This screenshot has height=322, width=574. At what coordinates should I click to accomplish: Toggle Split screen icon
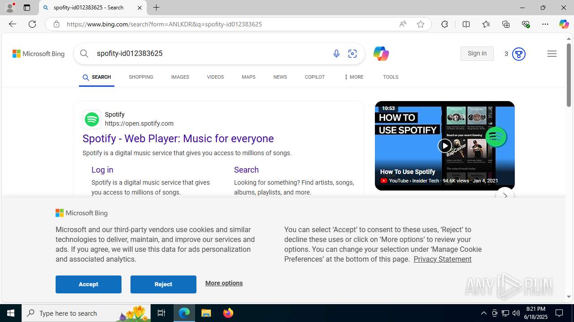[x=466, y=24]
